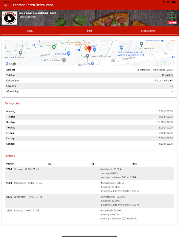Tap the Zmj-Teknik ApS map pin
Image resolution: width=179 pixels, height=238 pixels.
tap(141, 44)
